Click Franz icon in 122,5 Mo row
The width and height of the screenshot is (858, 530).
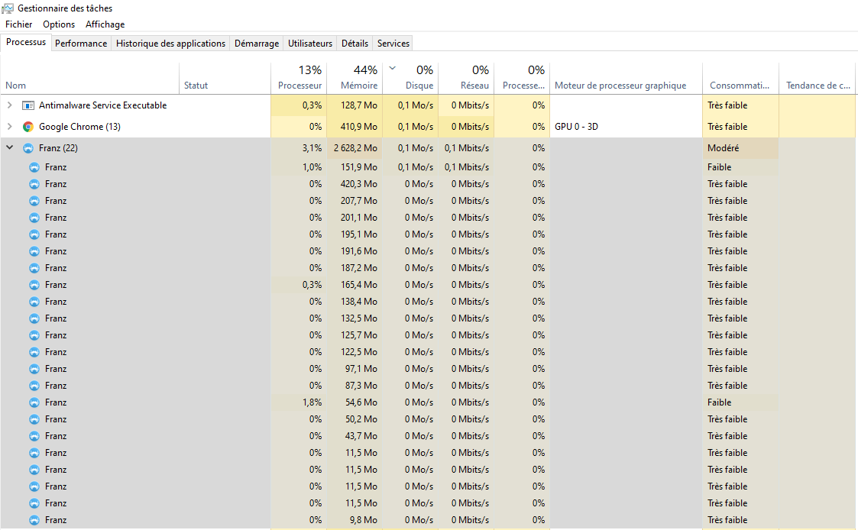point(34,352)
